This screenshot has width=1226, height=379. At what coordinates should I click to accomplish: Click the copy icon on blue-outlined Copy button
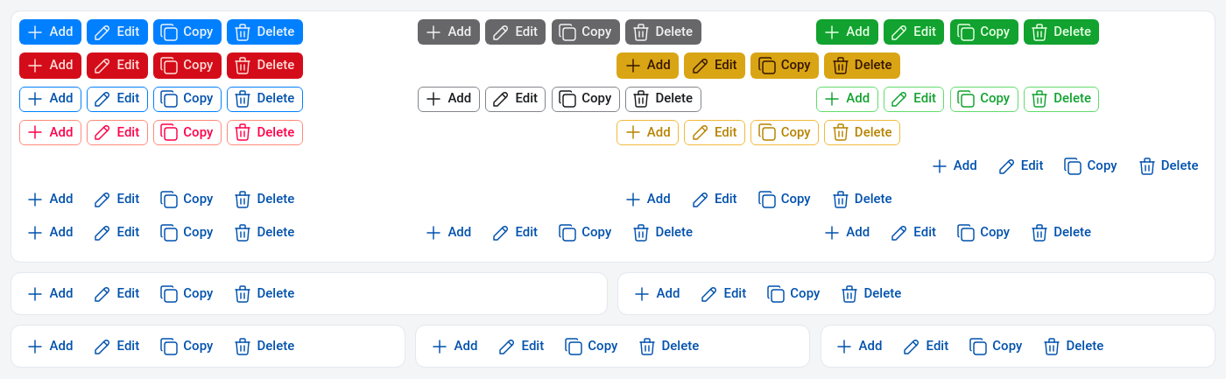(169, 99)
